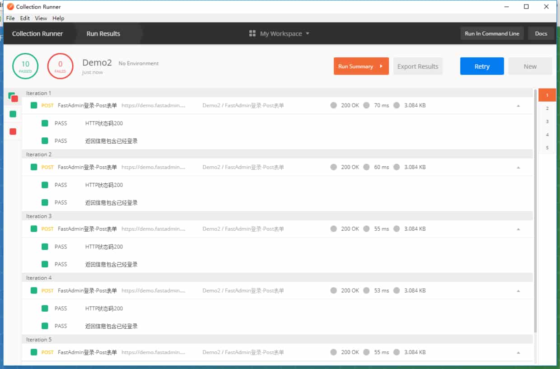Click Export Results button
The height and width of the screenshot is (369, 560).
[x=418, y=66]
